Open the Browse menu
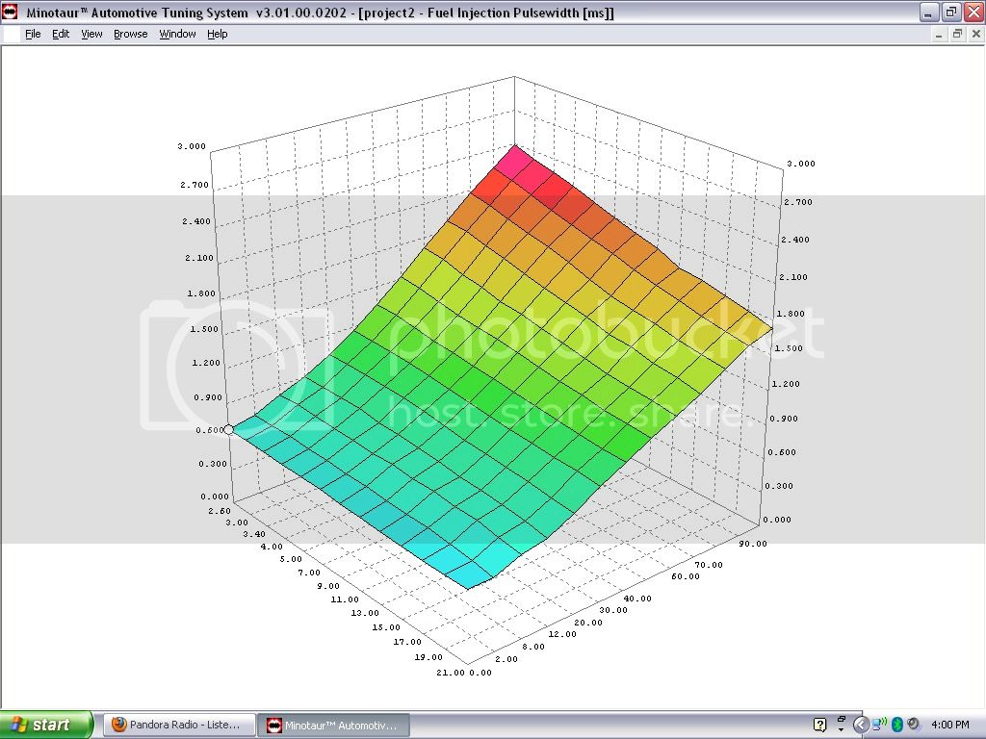The width and height of the screenshot is (986, 739). [x=130, y=34]
